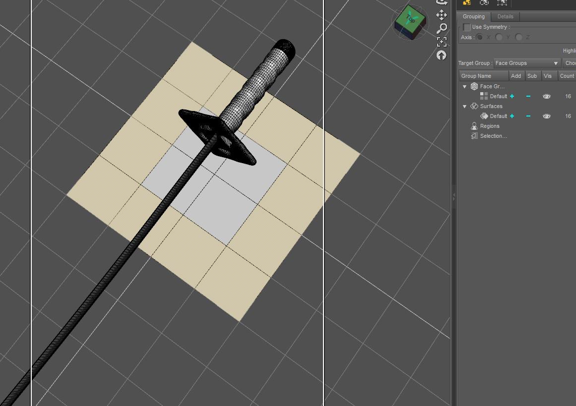Click the katana's black hand guard
The height and width of the screenshot is (406, 576).
tap(217, 136)
